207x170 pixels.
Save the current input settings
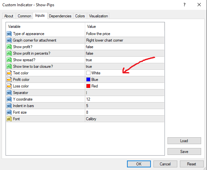184,151
